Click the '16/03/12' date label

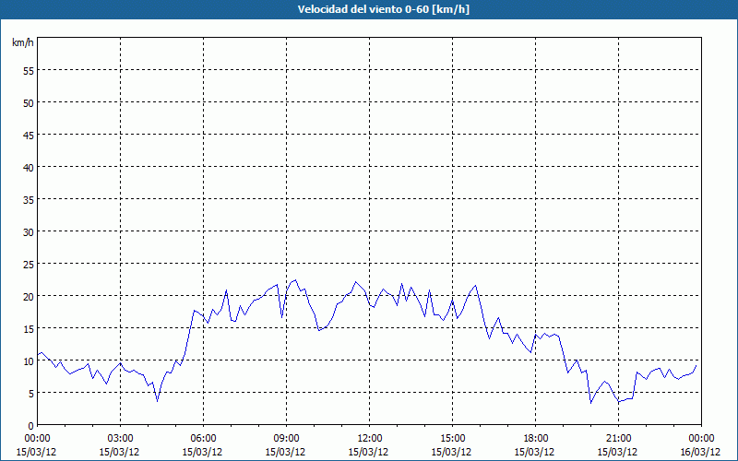tap(700, 452)
